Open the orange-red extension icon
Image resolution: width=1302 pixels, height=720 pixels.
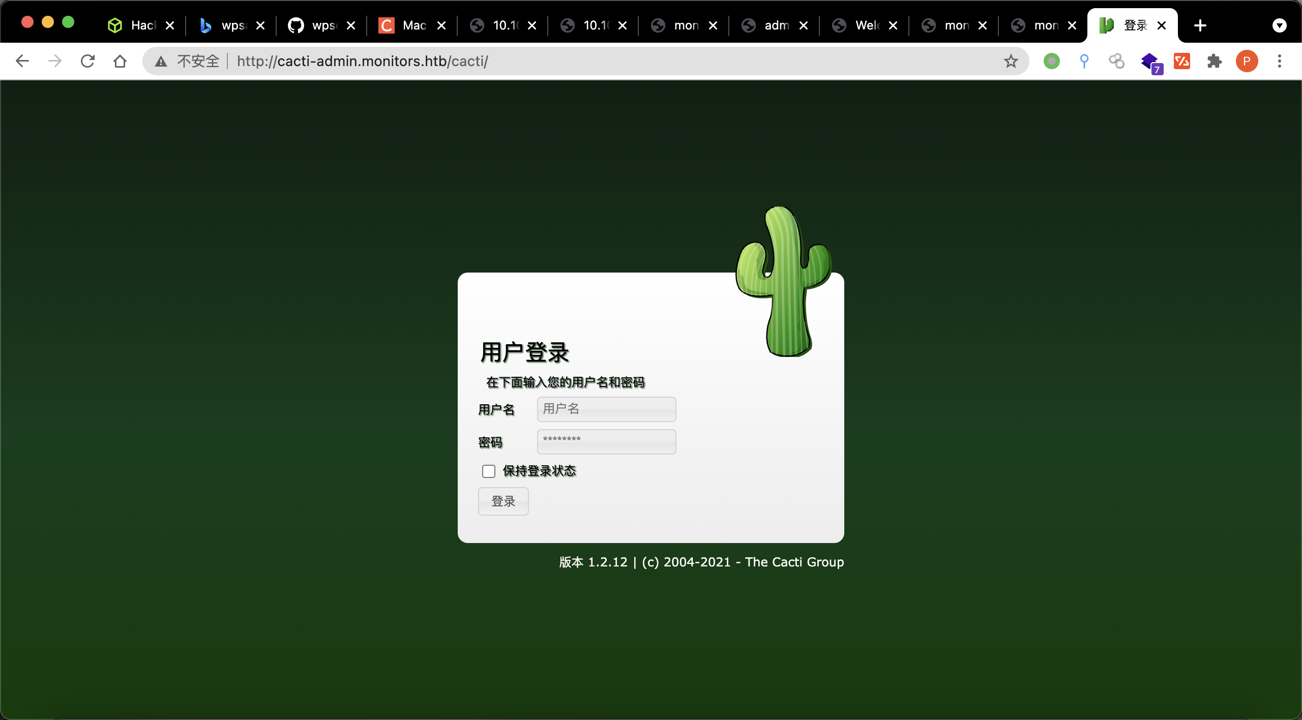pos(1182,62)
